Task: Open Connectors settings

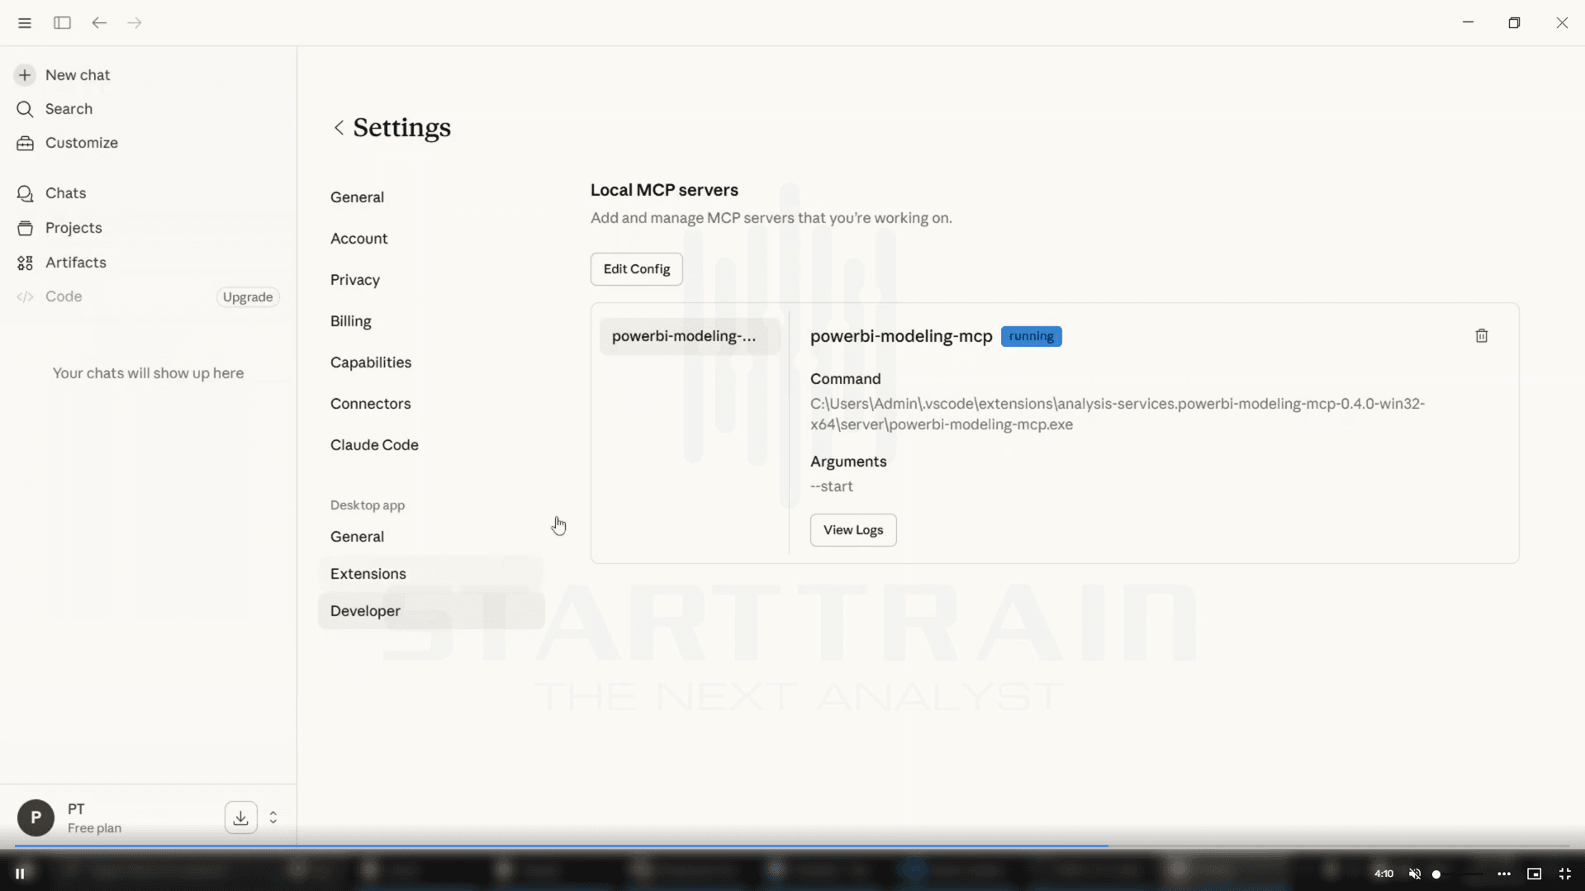Action: (370, 404)
